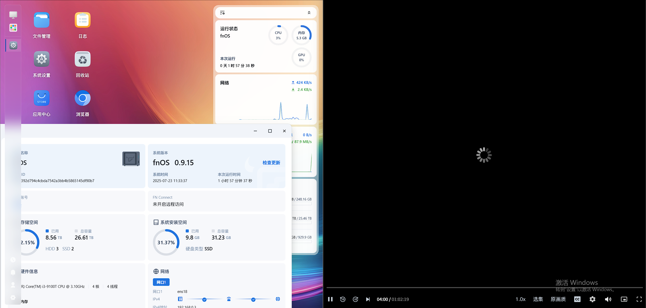Click the fnOS 0.9.15 version text

click(x=173, y=163)
